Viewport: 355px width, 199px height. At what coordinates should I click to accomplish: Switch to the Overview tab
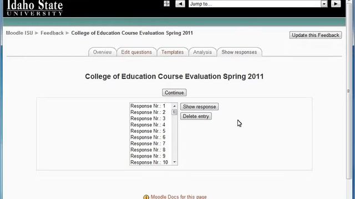tap(102, 52)
